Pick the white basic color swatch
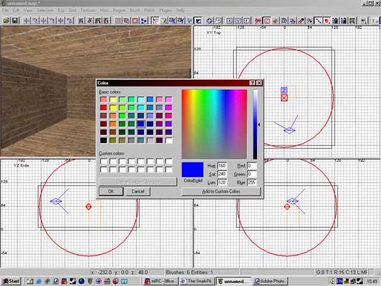Image resolution: width=381 pixels, height=286 pixels. pyautogui.click(x=169, y=140)
